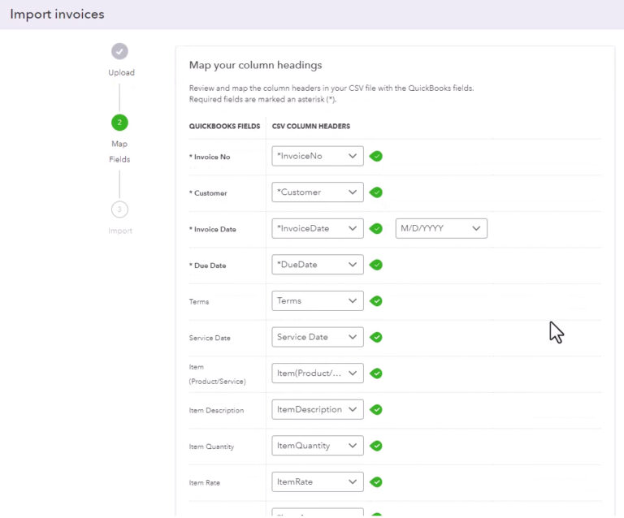Click green check next to ItemRate dropdown
The height and width of the screenshot is (518, 624).
point(375,482)
